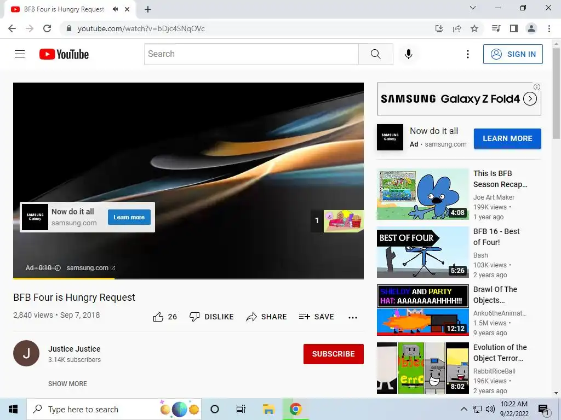Open the Justice Justice channel name link

75,349
